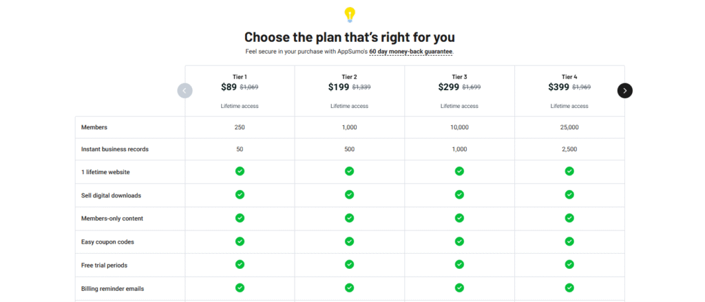
Task: Click Tier 4 checkmark for Easy coupon codes
Action: click(569, 241)
